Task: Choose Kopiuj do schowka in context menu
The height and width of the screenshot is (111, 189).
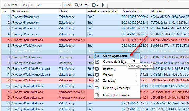Action: coord(117,95)
